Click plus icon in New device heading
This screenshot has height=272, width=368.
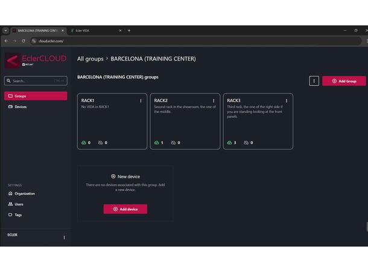click(x=113, y=176)
